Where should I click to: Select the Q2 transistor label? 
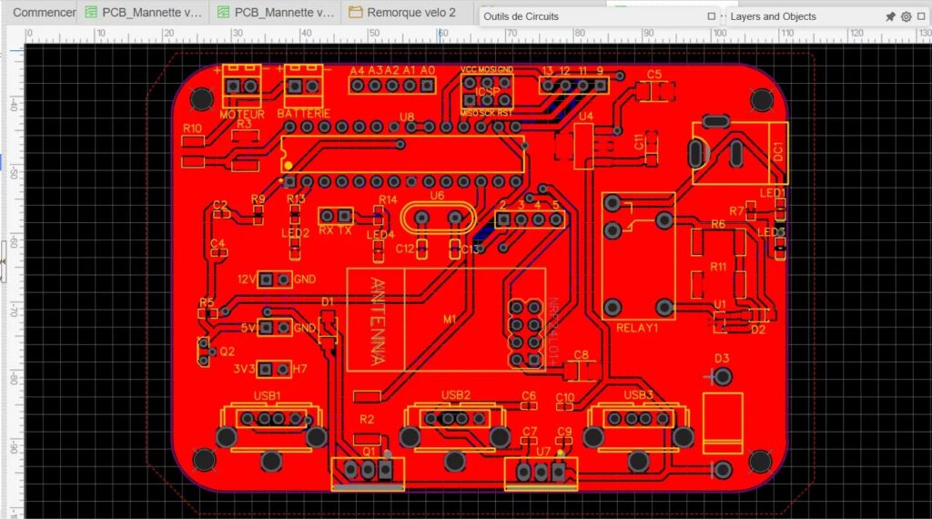pyautogui.click(x=227, y=351)
